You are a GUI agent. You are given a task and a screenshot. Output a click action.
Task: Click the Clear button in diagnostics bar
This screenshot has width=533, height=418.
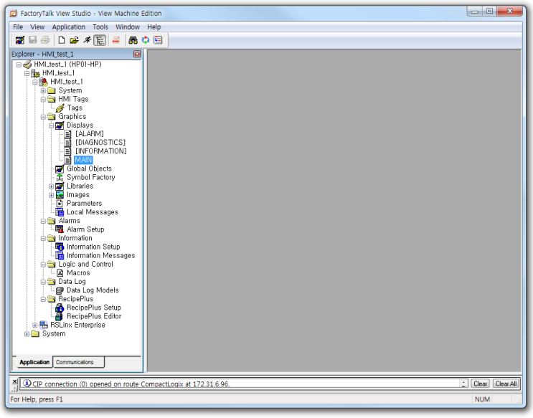pos(481,384)
